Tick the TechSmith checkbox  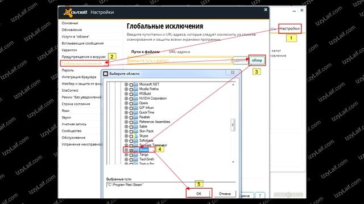tap(131, 160)
